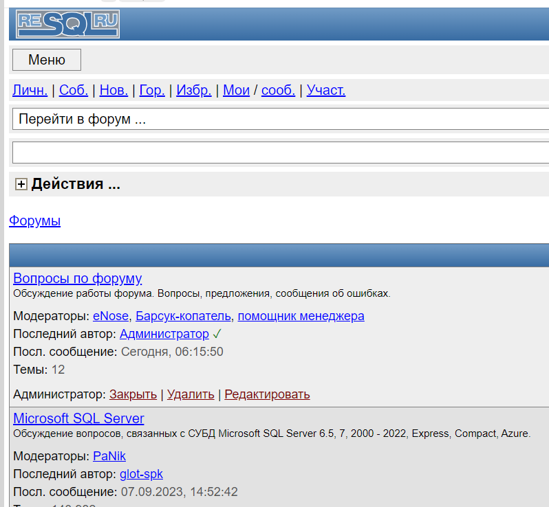Image resolution: width=549 pixels, height=507 pixels.
Task: Open the Вопросы по форуму forum
Action: [x=77, y=278]
